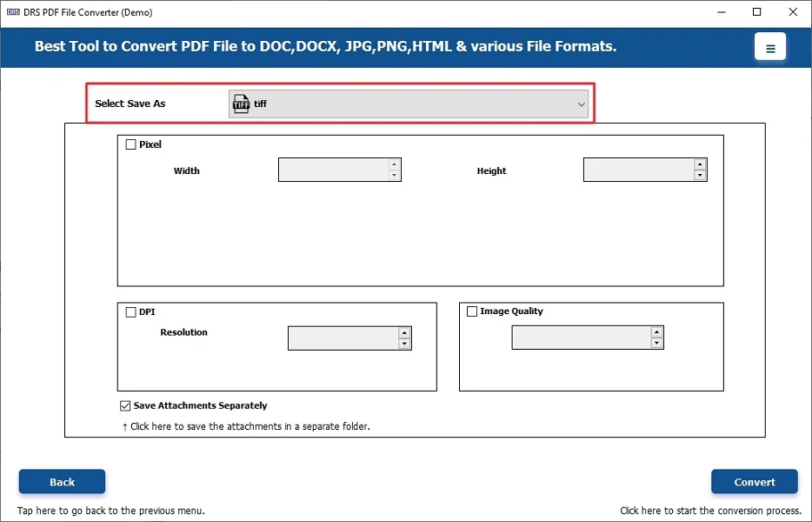Image resolution: width=812 pixels, height=522 pixels.
Task: Decrease Height using down arrow
Action: 700,176
